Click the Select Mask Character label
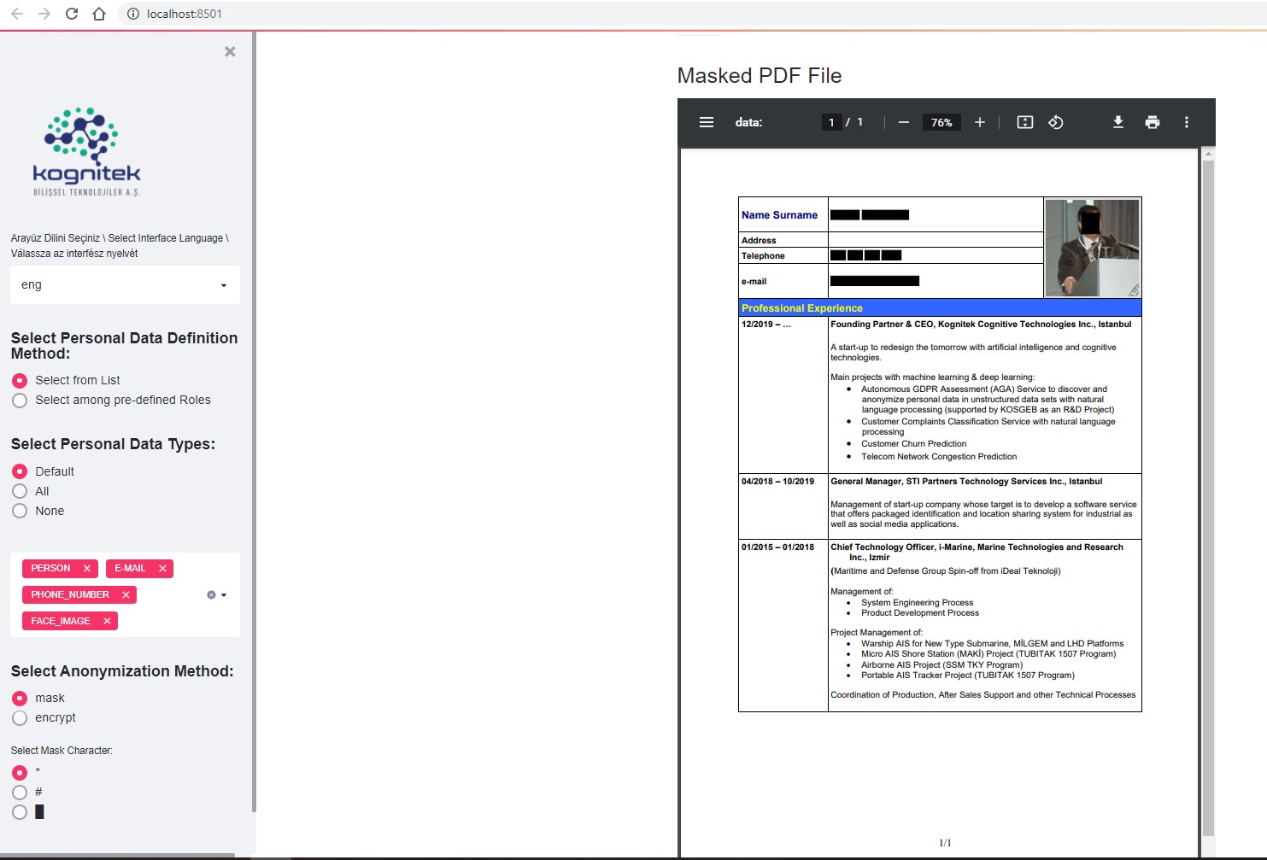 pos(62,751)
